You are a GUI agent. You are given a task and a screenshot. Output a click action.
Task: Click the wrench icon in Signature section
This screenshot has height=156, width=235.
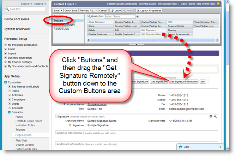pos(216,116)
